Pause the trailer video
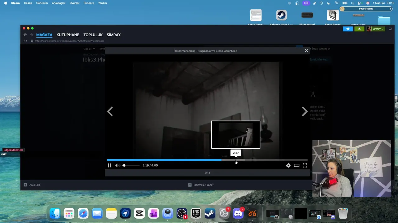The height and width of the screenshot is (223, 398). (x=109, y=165)
